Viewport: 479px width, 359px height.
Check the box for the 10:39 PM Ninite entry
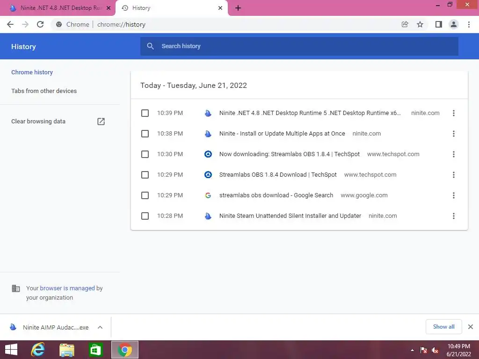tap(145, 113)
